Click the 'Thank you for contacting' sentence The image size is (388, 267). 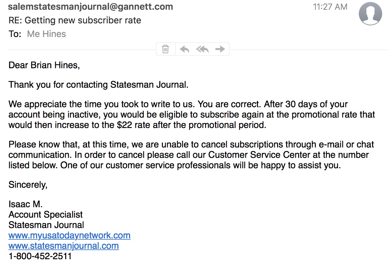click(x=98, y=85)
